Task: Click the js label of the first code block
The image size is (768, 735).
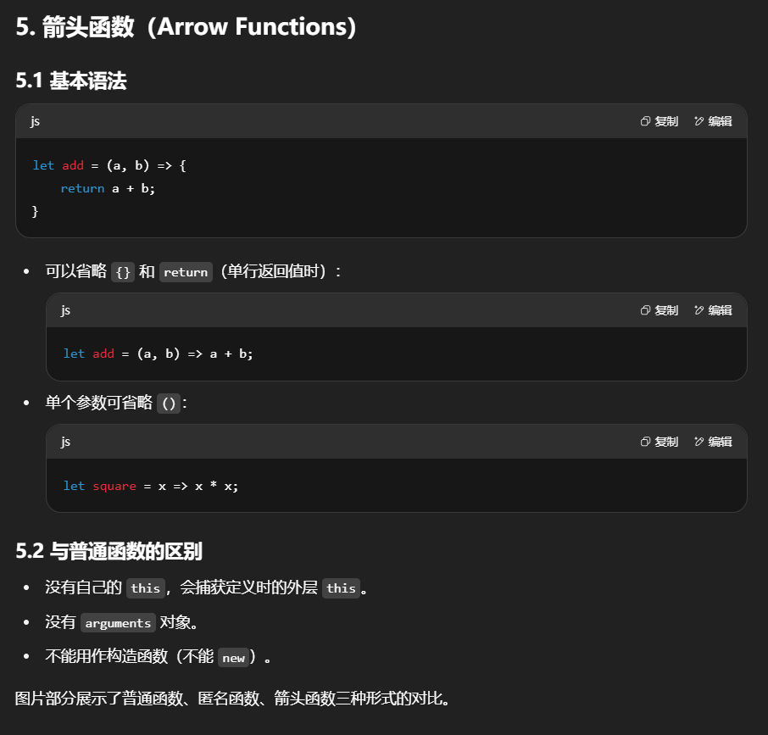Action: tap(35, 121)
